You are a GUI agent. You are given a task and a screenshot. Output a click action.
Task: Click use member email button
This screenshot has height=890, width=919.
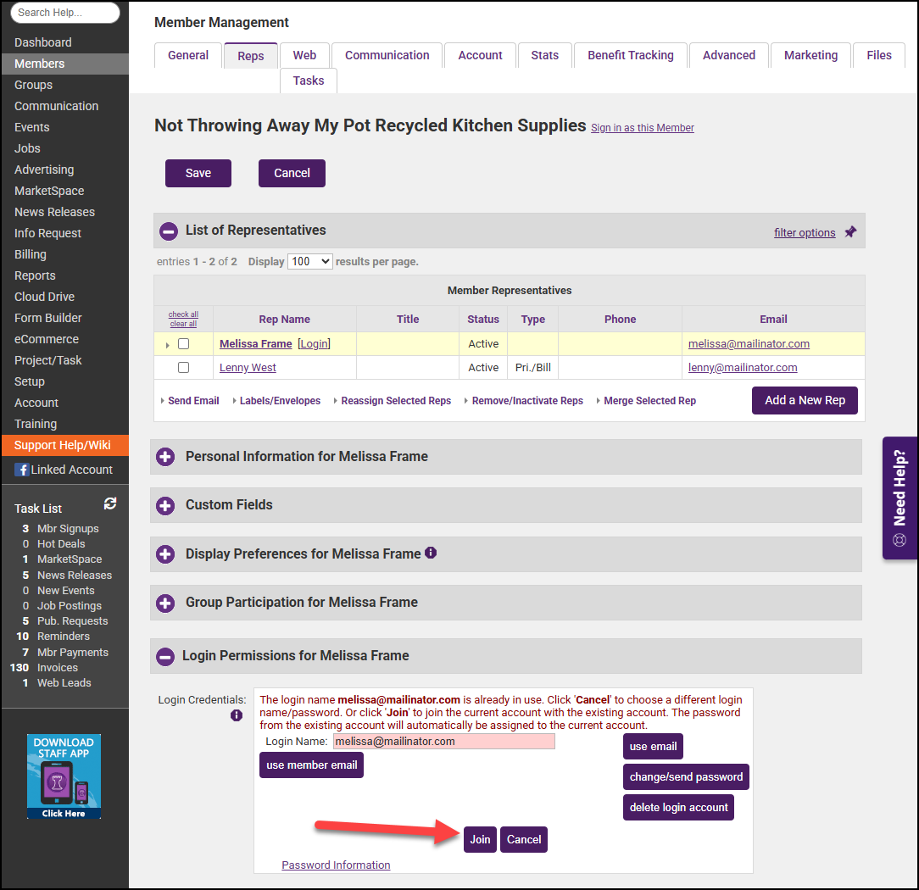click(x=312, y=765)
